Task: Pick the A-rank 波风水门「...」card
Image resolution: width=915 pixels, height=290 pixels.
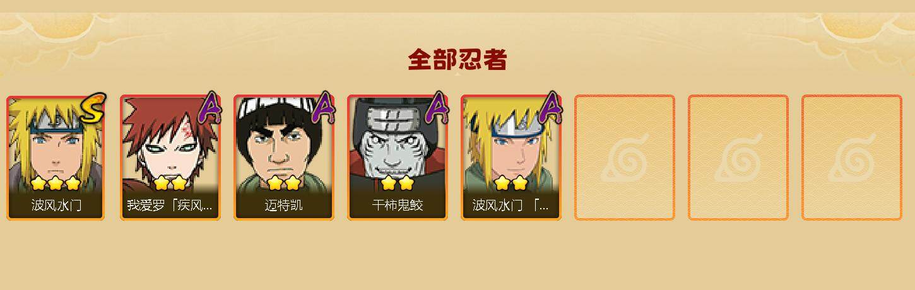Action: click(511, 157)
